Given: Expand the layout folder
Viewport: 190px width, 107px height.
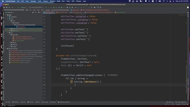Looking at the screenshot, I should [9, 43].
